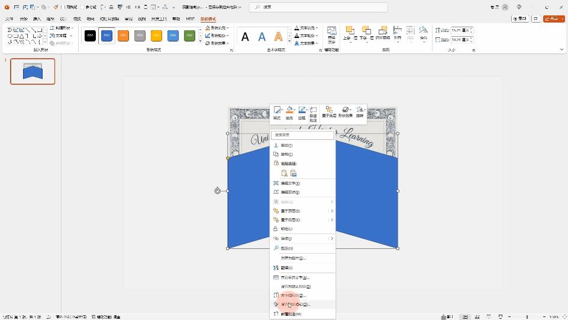Screen dimensions: 568x320
Task: Select the orange shape style preset
Action: pos(123,36)
